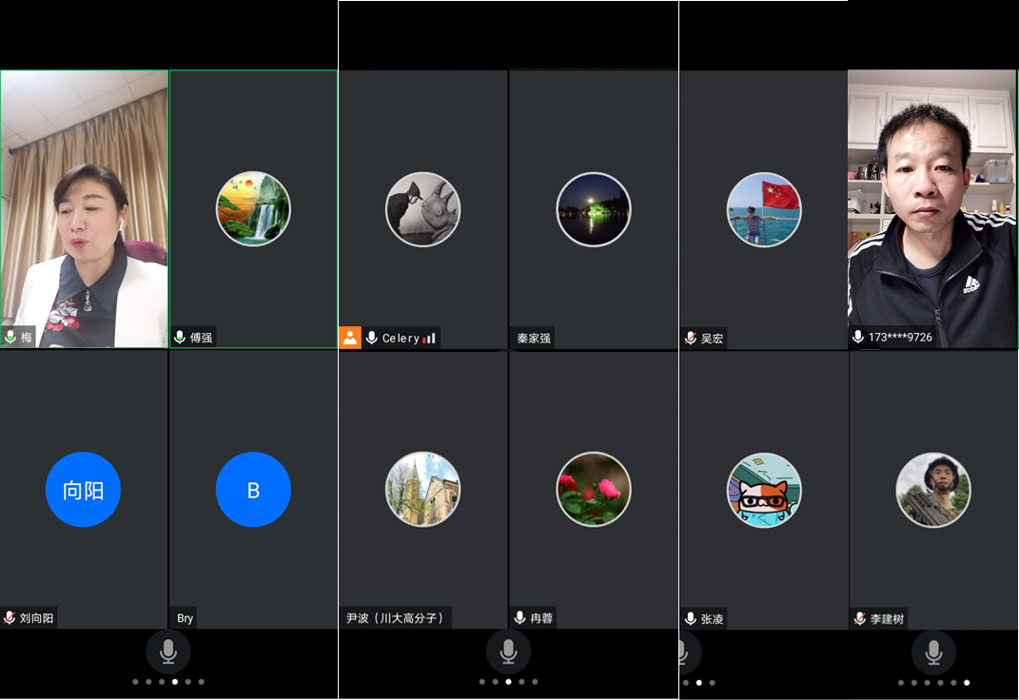Select 秦家强's night lake avatar
The image size is (1019, 700).
pos(594,209)
